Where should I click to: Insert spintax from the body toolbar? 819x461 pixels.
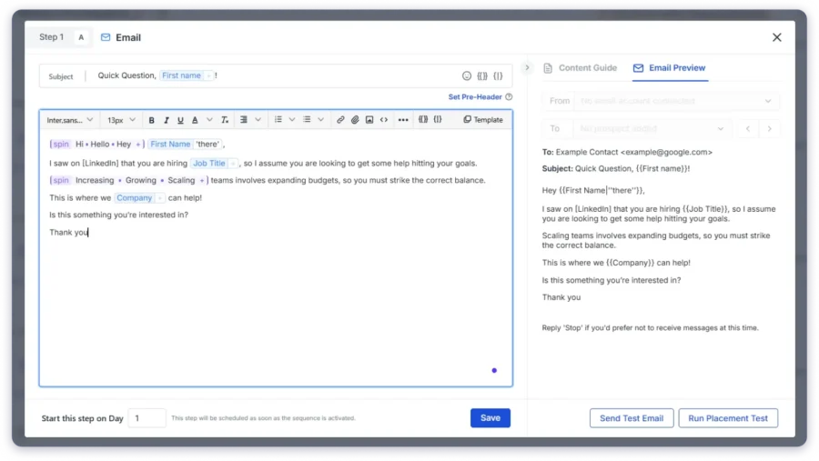click(438, 119)
